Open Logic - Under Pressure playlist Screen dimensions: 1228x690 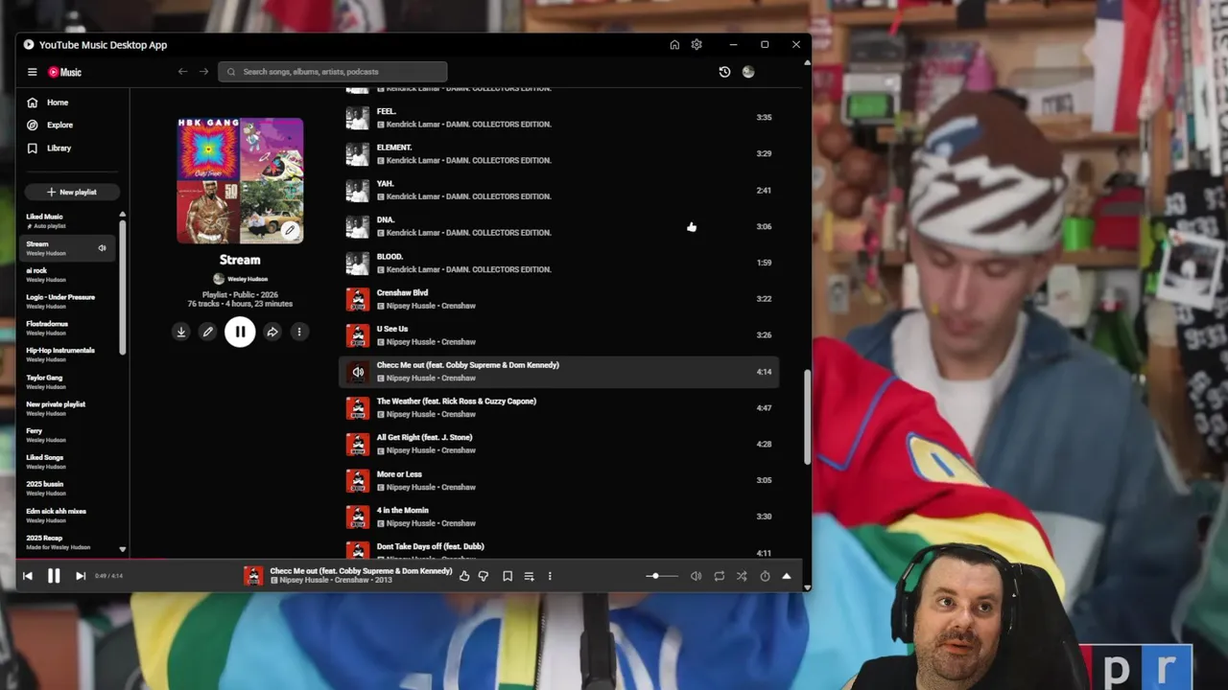68,301
